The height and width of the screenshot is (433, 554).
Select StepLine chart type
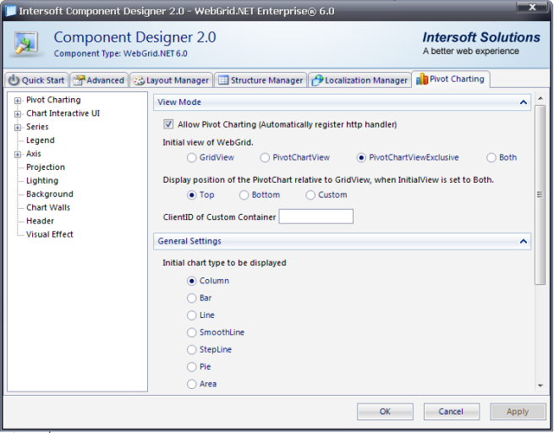click(x=191, y=349)
